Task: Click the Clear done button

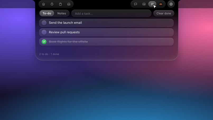Action: (164, 13)
